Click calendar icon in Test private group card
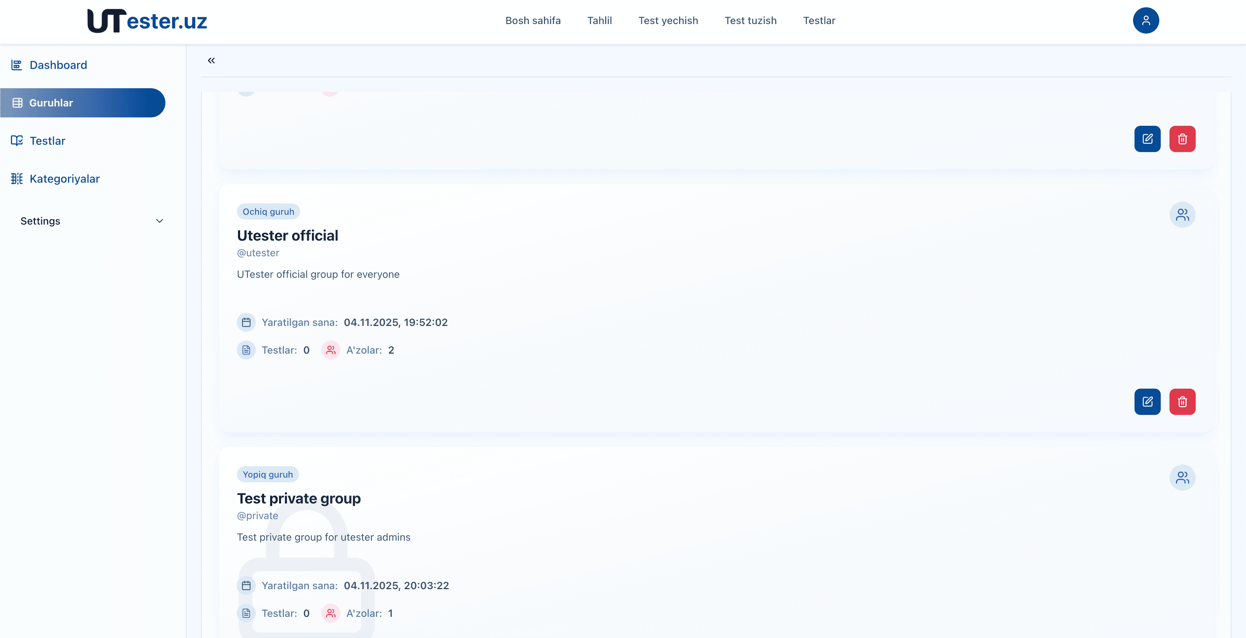 coord(246,586)
